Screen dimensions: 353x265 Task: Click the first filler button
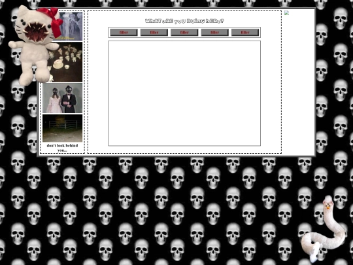pyautogui.click(x=124, y=33)
